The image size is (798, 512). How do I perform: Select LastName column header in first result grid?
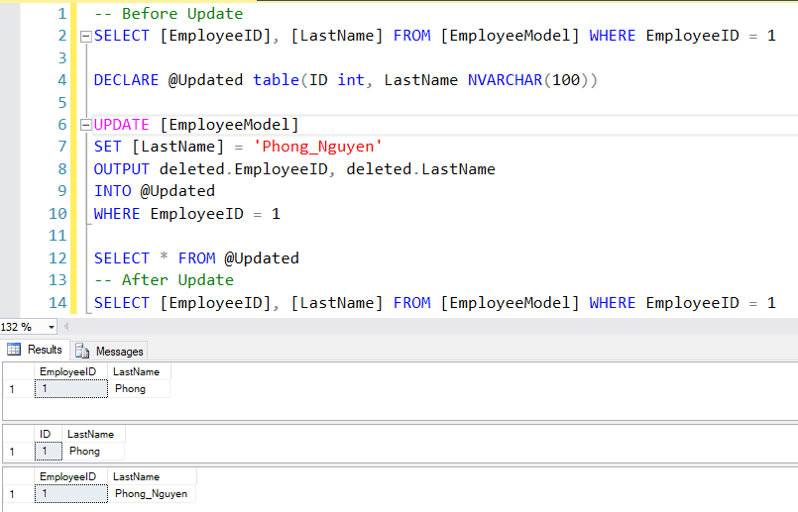139,371
